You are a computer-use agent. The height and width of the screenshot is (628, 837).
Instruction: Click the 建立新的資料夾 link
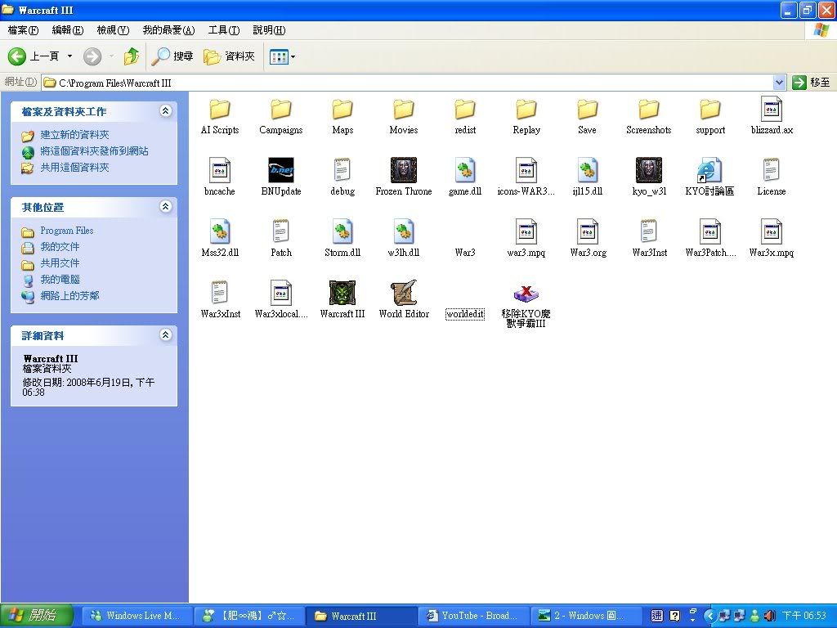point(74,135)
